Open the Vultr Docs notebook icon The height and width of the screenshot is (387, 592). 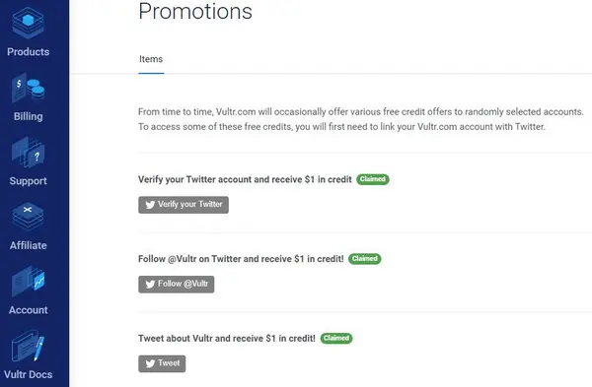coord(28,346)
